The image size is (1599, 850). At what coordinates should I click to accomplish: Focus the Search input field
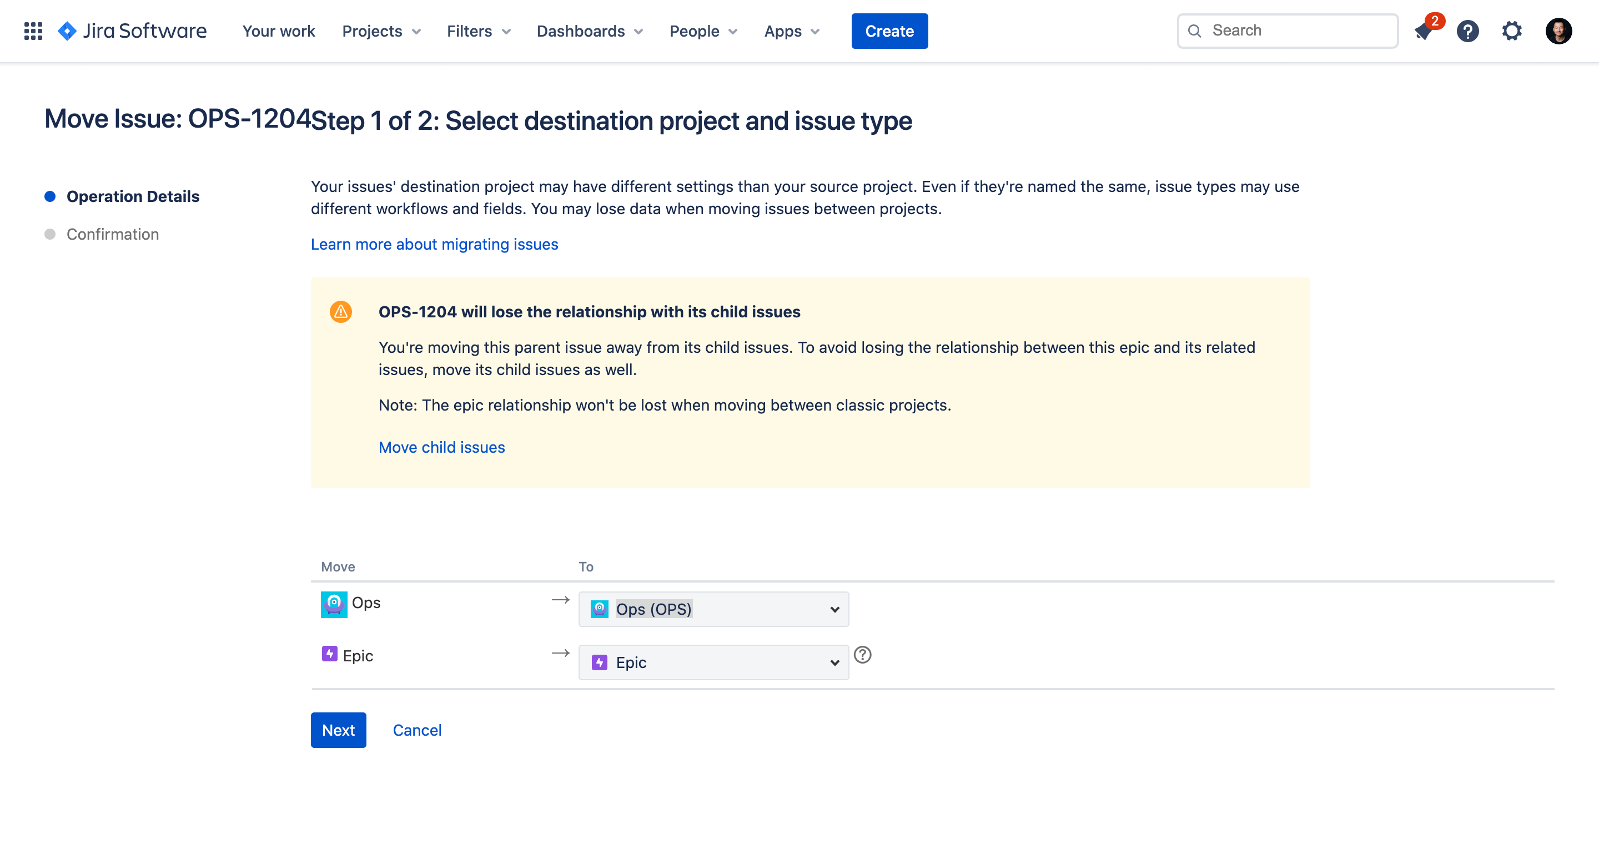[1288, 31]
